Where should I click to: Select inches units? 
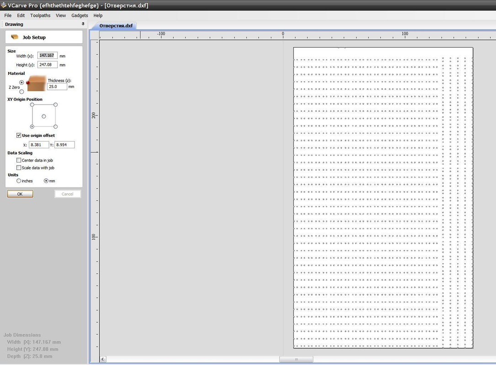tap(19, 181)
